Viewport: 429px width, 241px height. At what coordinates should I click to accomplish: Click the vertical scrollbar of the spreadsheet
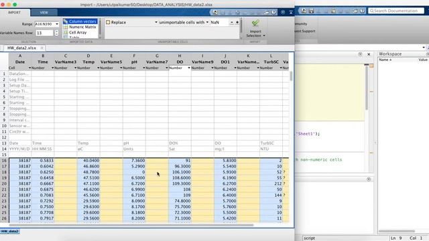(291, 76)
